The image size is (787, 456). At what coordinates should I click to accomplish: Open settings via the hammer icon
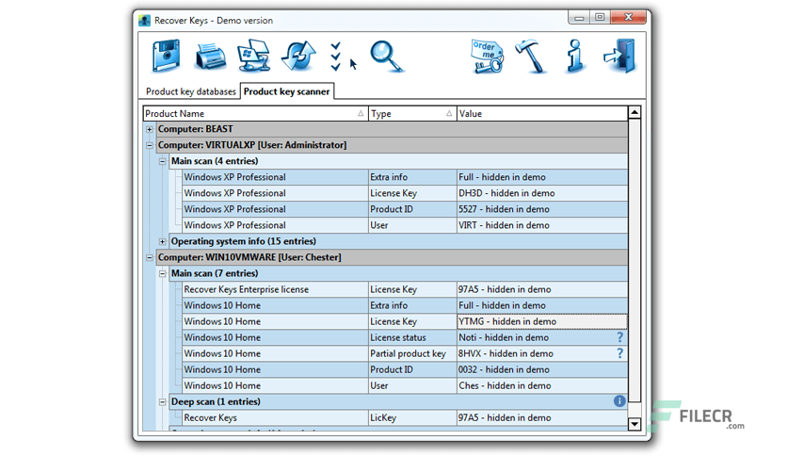[531, 56]
